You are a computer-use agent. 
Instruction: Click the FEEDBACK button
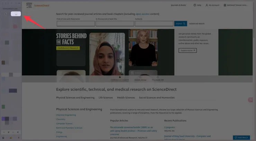[x=241, y=138]
